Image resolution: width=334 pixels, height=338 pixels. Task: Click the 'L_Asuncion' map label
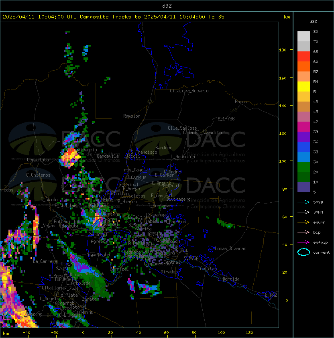tap(183, 157)
